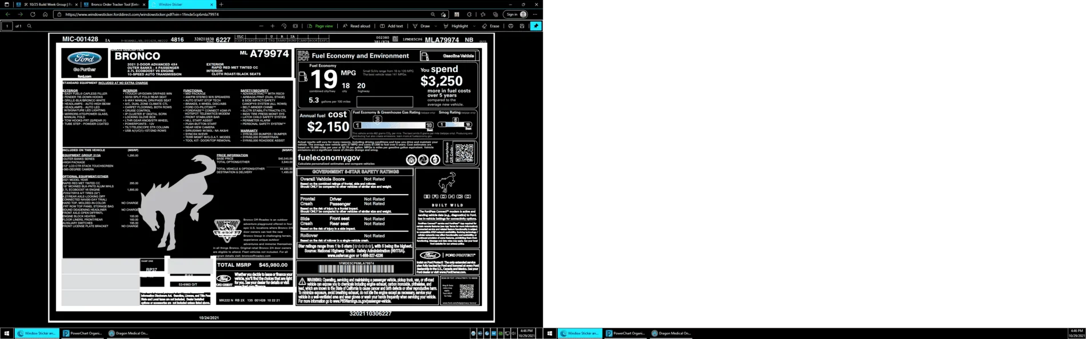
Task: Go back to the previous page
Action: point(7,14)
